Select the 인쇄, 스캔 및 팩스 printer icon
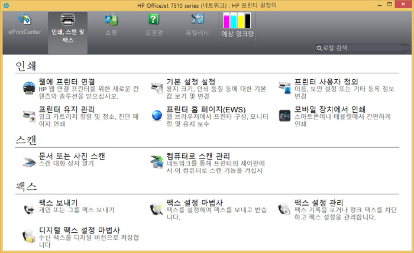The width and height of the screenshot is (414, 253). point(67,20)
